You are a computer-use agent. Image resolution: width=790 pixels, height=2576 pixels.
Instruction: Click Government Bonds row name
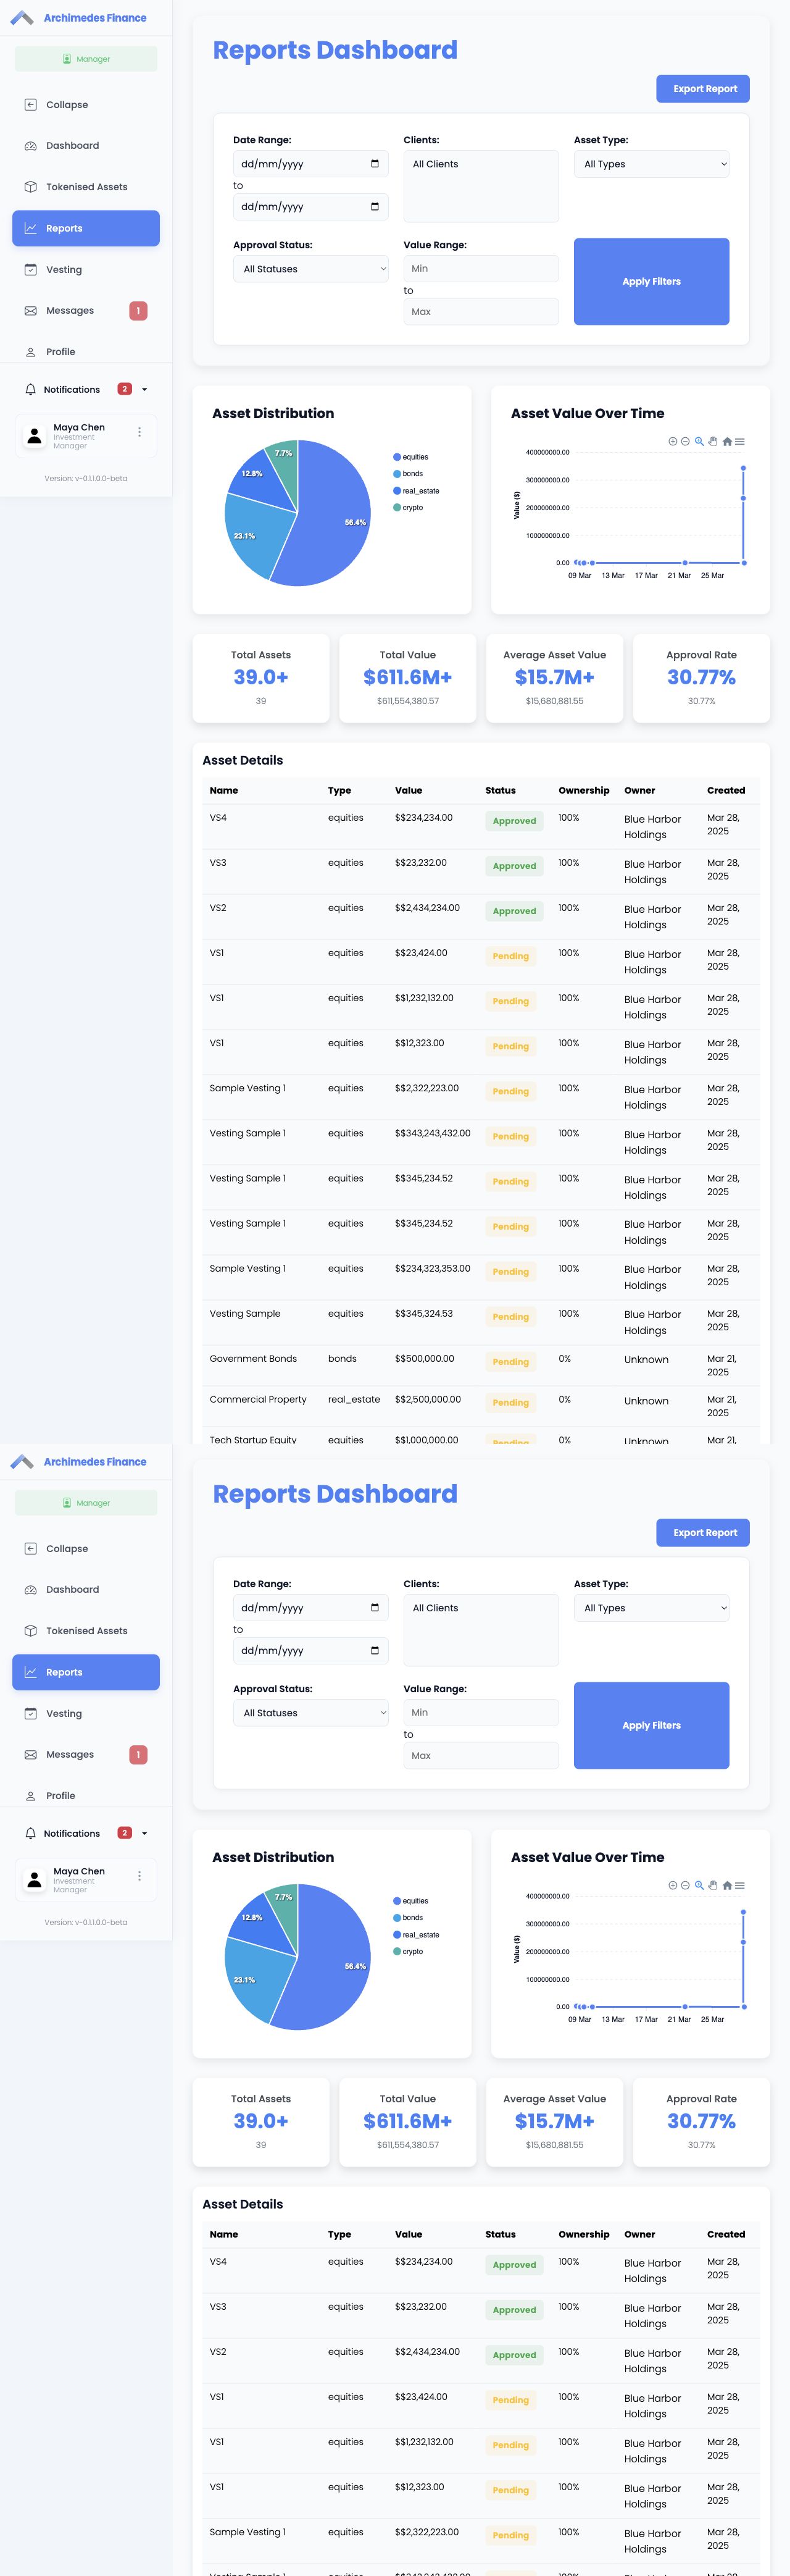(x=252, y=1359)
